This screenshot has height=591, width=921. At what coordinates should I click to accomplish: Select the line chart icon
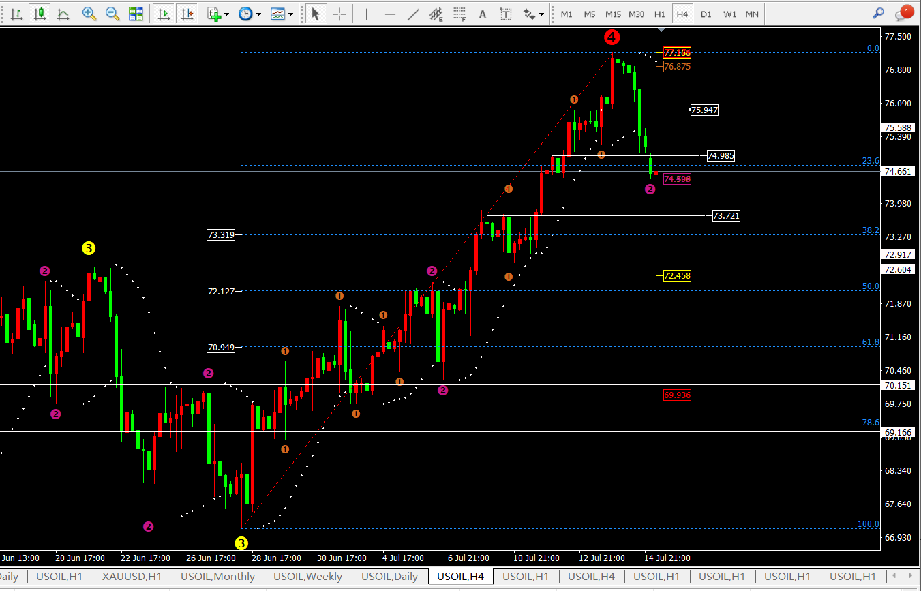pos(63,14)
